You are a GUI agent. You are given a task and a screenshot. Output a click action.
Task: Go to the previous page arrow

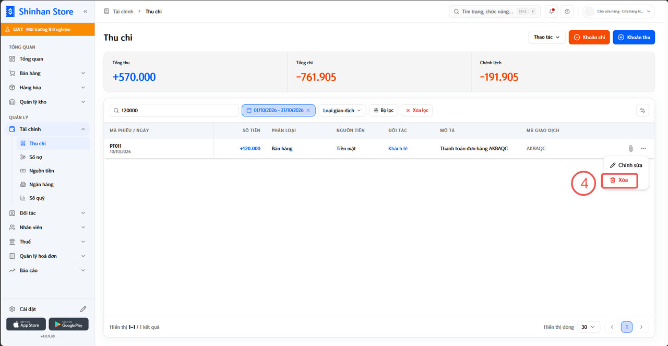tap(612, 327)
